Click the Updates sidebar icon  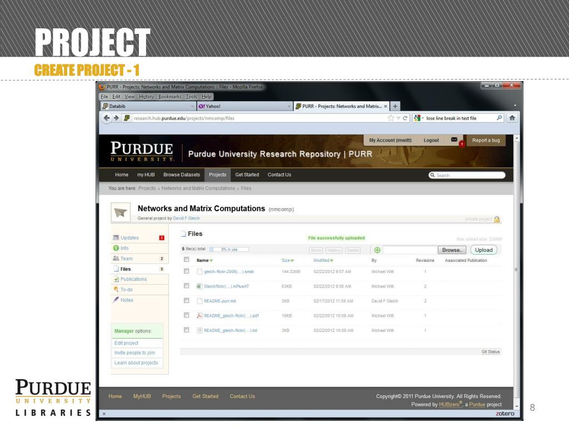[x=116, y=237]
